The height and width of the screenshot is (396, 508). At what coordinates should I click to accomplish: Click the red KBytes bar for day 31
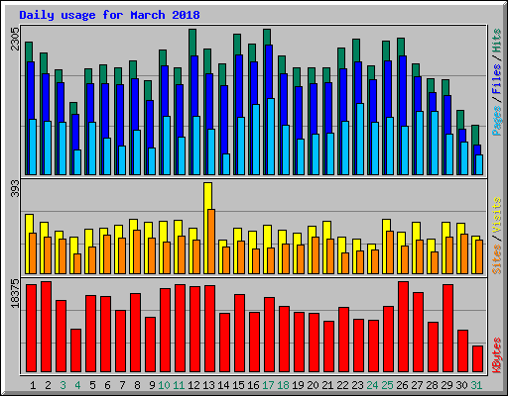tap(477, 359)
